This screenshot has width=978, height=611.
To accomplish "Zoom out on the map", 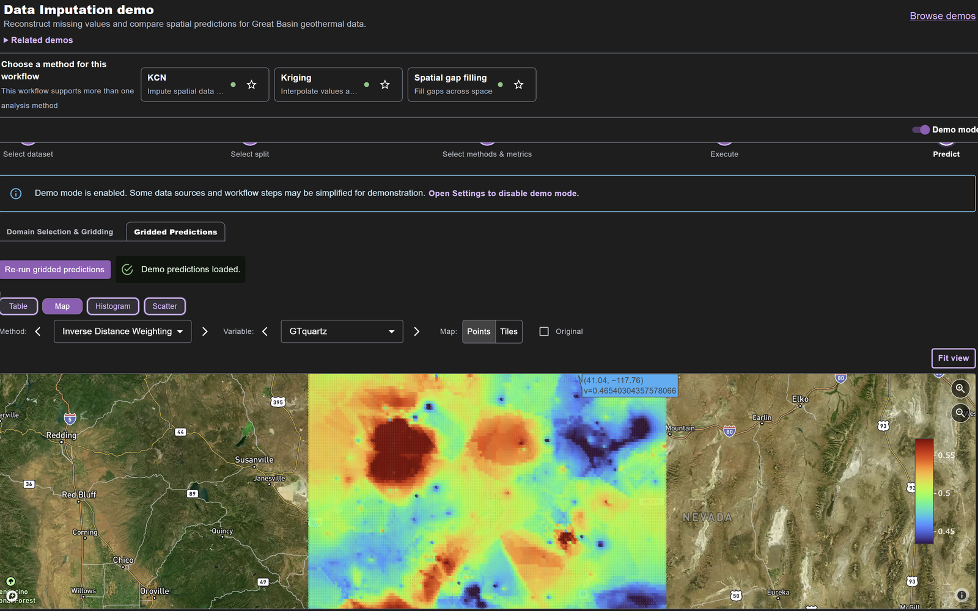I will [960, 413].
